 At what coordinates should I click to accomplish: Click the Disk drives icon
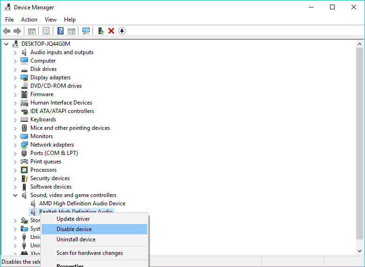pos(24,70)
